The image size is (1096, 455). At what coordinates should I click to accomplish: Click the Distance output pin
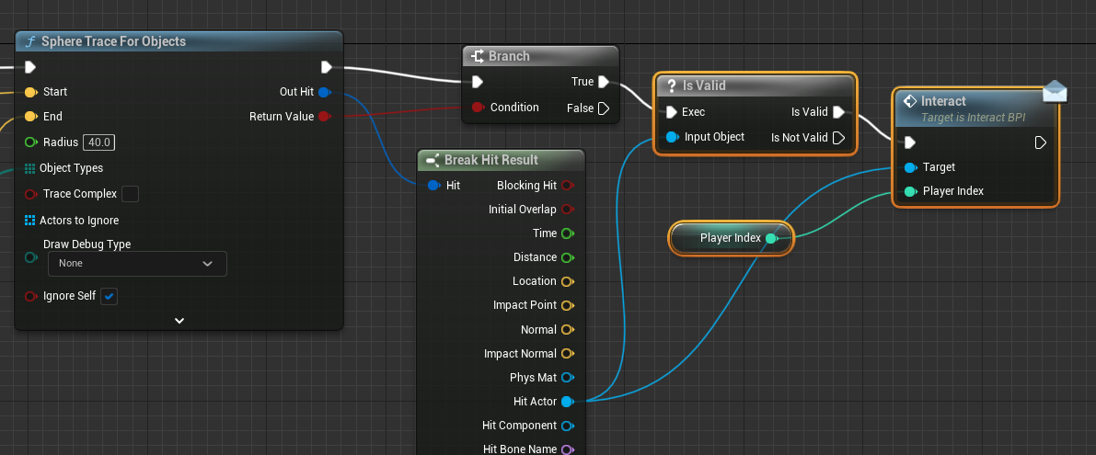(x=568, y=257)
